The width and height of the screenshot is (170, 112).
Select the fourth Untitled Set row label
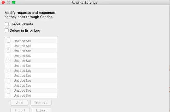point(22,56)
